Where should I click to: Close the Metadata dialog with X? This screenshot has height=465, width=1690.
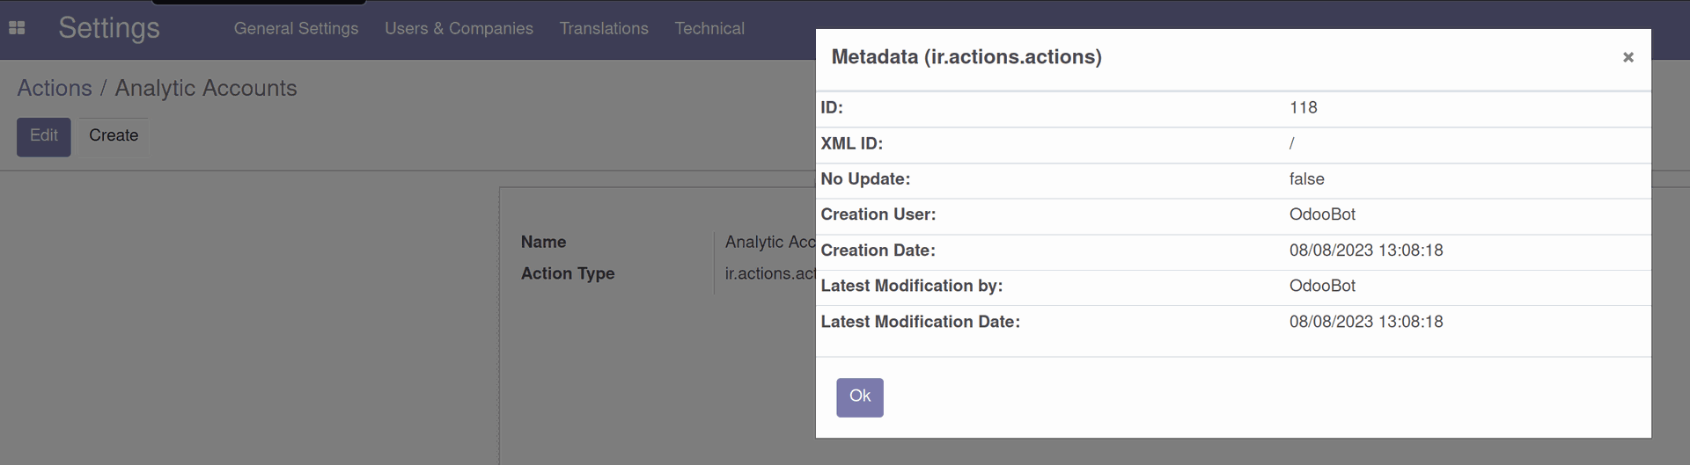(1628, 57)
